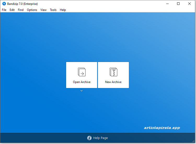Close the Bandizip window
This screenshot has width=196, height=144.
(189, 4)
